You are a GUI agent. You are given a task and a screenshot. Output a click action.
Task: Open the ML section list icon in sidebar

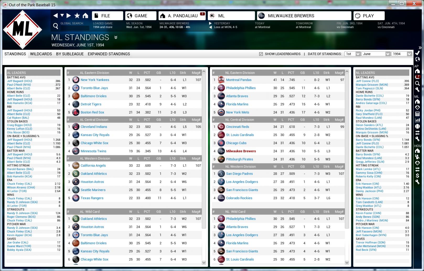coord(417,114)
